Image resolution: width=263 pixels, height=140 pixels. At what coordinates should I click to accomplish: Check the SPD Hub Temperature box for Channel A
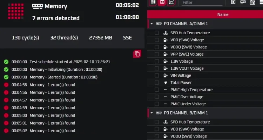[x=157, y=33]
